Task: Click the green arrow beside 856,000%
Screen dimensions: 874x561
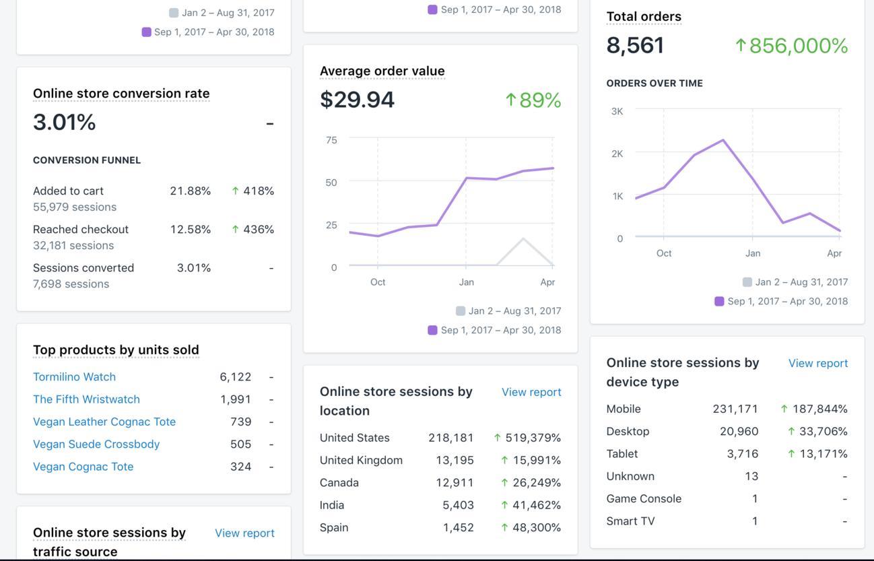Action: coord(740,45)
